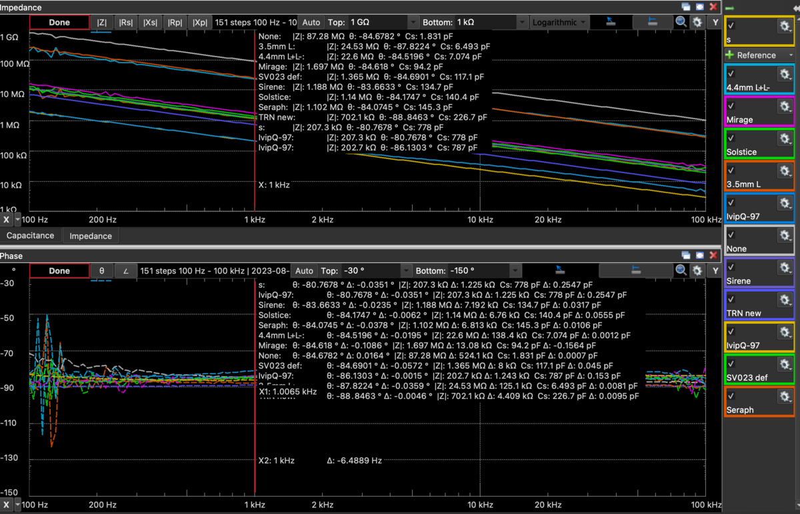Click the red cursor line in Impedance plot
This screenshot has height=514, width=800.
[255, 120]
